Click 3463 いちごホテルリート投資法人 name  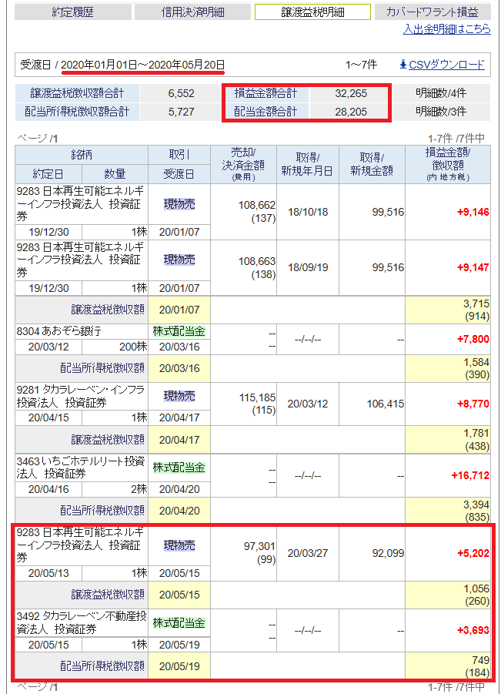pyautogui.click(x=81, y=468)
